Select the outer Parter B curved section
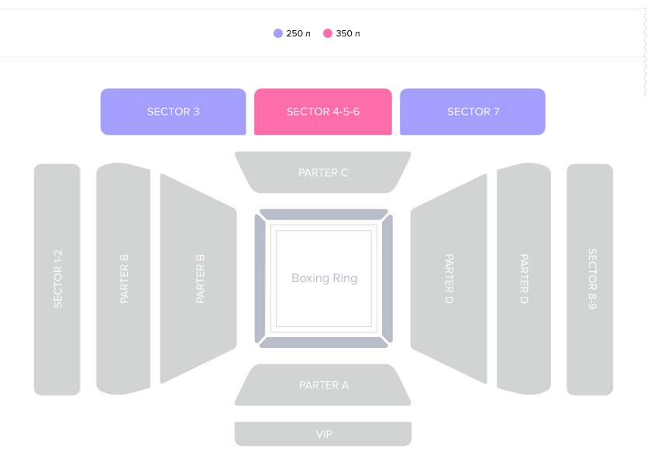The height and width of the screenshot is (472, 647). 123,279
